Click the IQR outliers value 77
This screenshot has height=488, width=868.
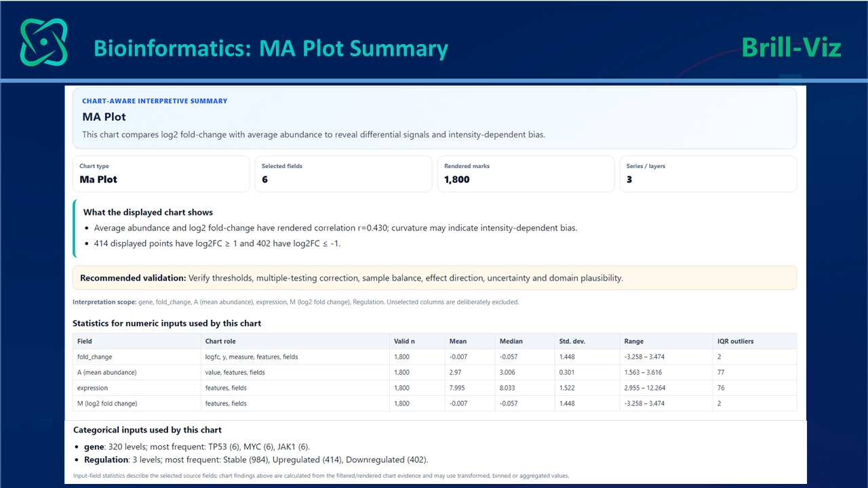721,372
